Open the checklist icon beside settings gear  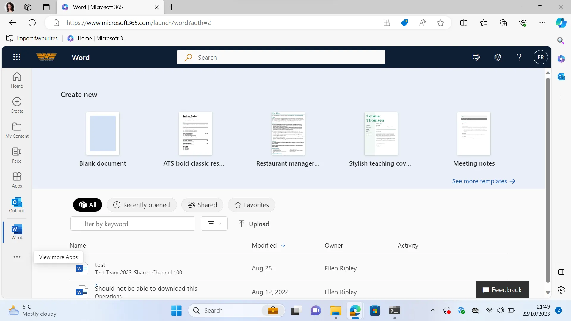point(476,57)
